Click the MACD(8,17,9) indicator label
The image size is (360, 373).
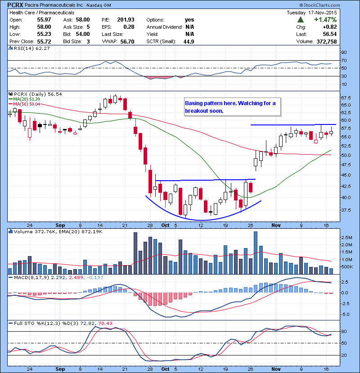point(31,278)
